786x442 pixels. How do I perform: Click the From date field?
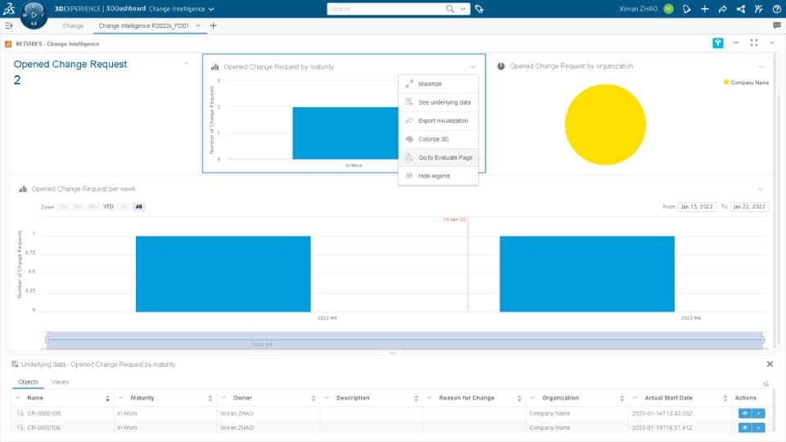pyautogui.click(x=697, y=206)
